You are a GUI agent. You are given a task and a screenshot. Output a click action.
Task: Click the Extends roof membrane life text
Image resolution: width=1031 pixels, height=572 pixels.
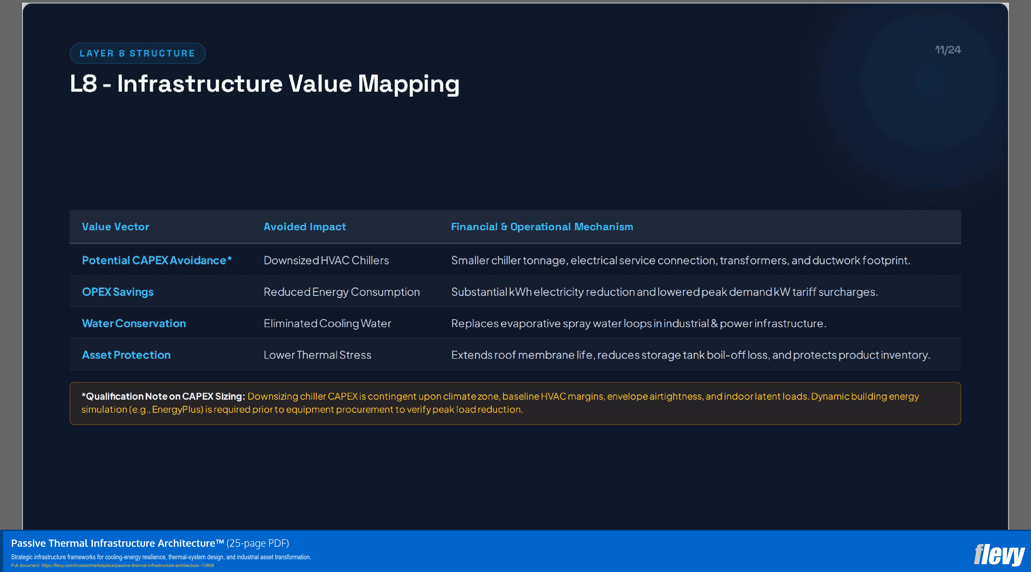tap(690, 355)
